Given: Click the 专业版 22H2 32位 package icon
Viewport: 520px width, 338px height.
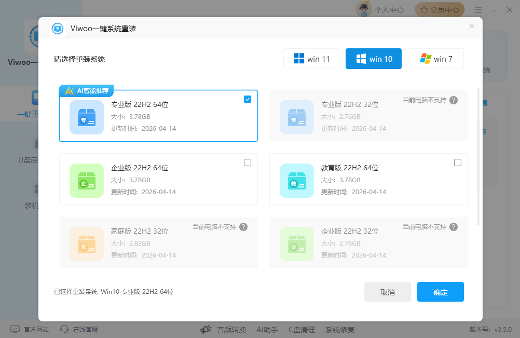Looking at the screenshot, I should (x=297, y=117).
